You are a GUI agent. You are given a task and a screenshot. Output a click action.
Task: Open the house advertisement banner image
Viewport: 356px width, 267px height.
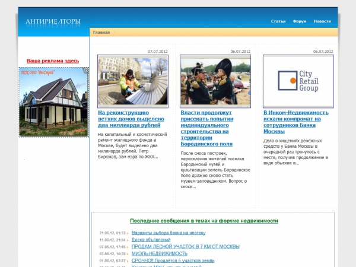[53, 102]
